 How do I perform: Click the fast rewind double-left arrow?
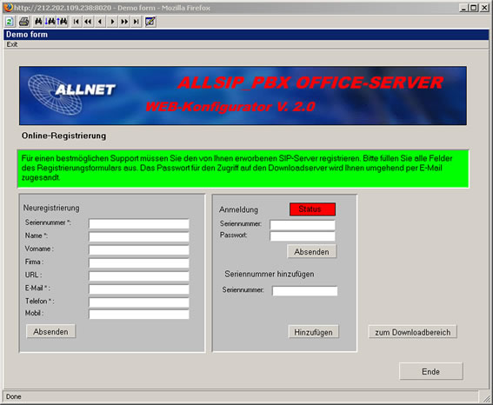(x=88, y=22)
